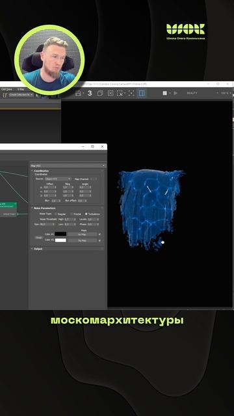Assign a map via Color #1 No Map button
The width and height of the screenshot is (234, 416).
coord(82,234)
